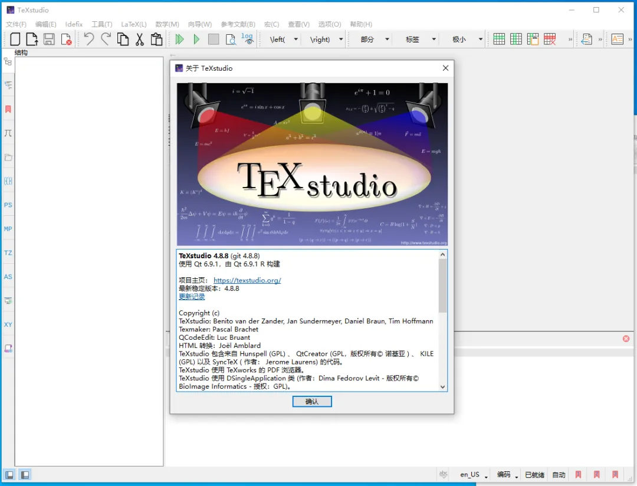This screenshot has height=486, width=637.
Task: Click the Idefix menu
Action: 74,24
